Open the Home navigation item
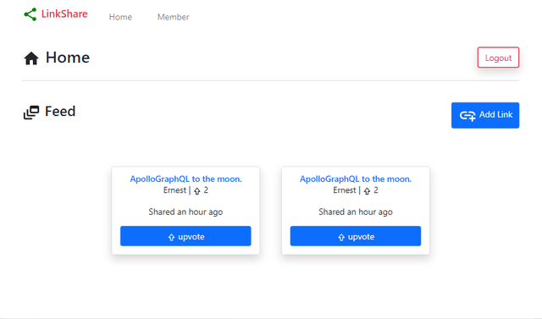 (x=120, y=17)
